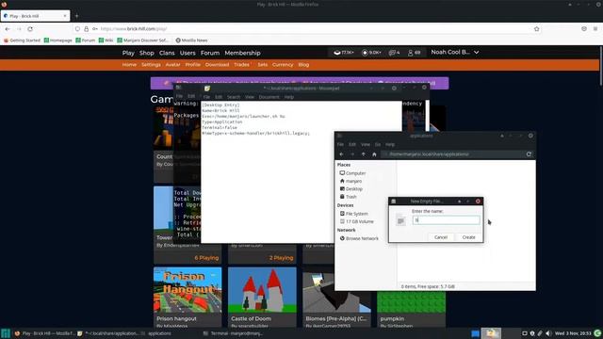This screenshot has height=339, width=603.
Task: Reload the file manager folder view
Action: (529, 154)
